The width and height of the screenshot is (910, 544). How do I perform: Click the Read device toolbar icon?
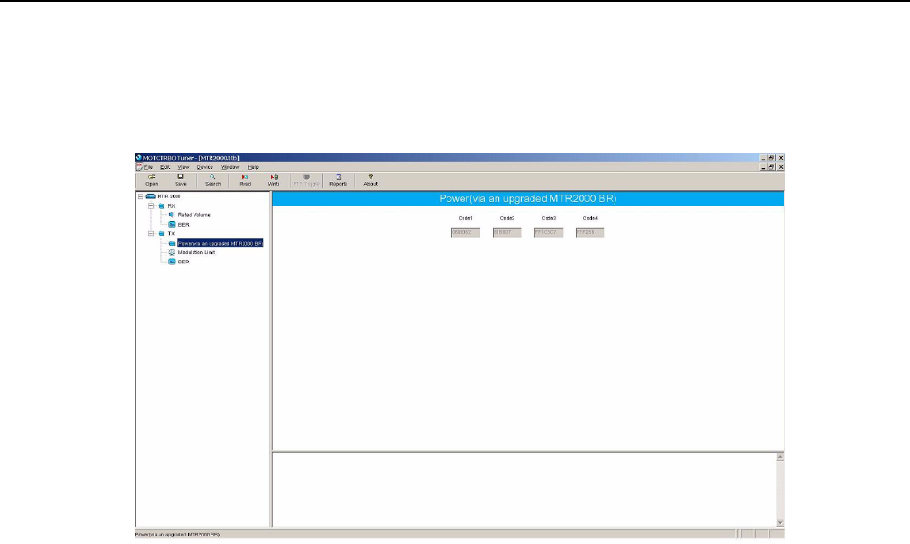click(x=244, y=177)
